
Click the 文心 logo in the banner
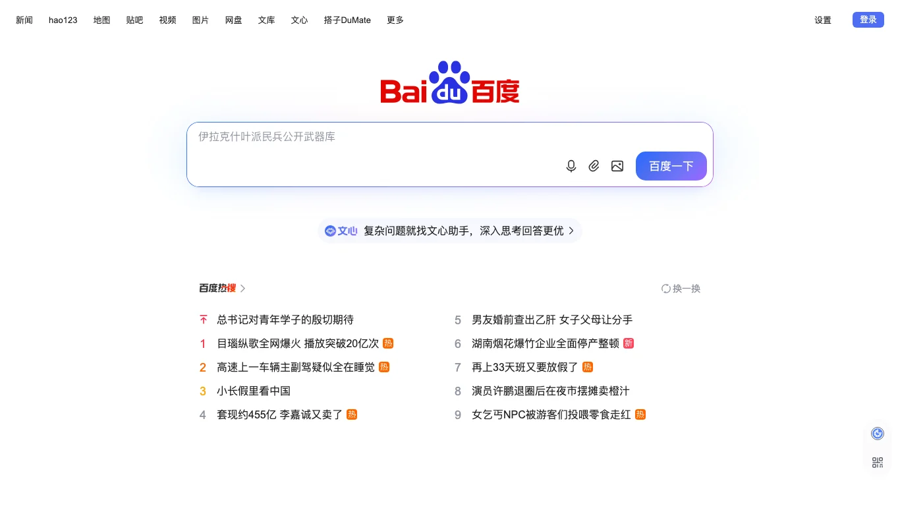click(x=341, y=231)
